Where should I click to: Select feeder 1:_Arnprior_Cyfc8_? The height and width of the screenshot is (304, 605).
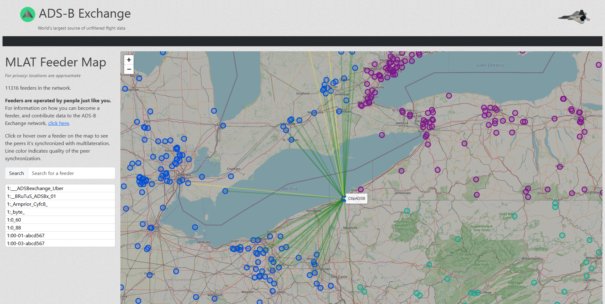click(x=60, y=204)
